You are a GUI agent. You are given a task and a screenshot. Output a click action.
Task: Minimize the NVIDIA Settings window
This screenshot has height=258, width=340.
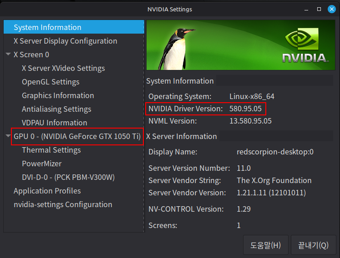(306, 9)
